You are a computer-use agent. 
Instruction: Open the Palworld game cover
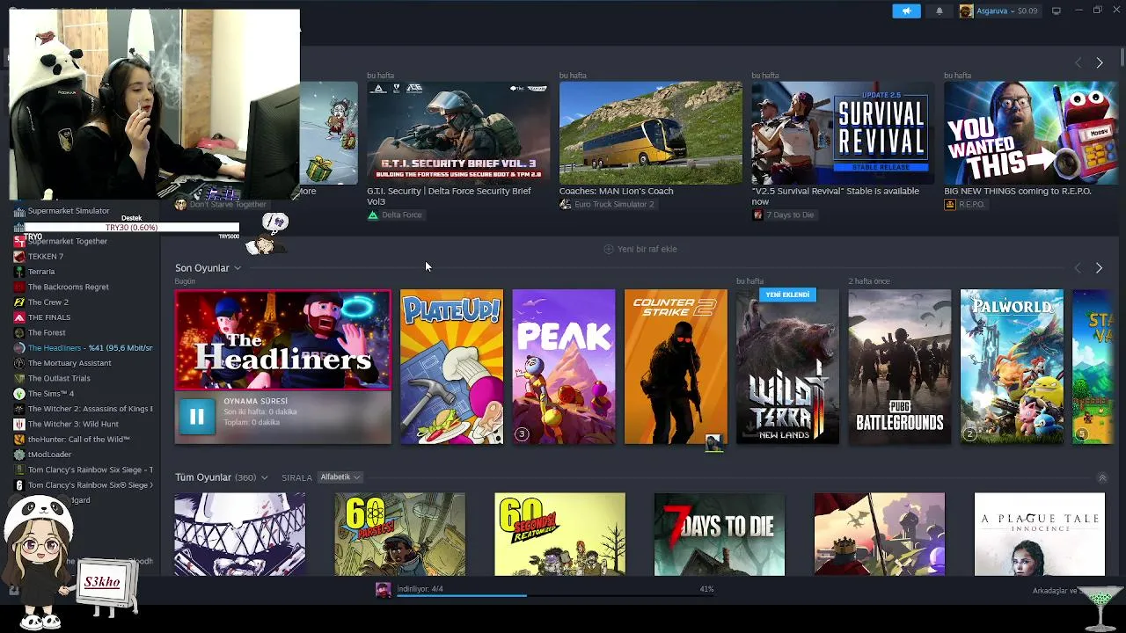[x=1012, y=367]
